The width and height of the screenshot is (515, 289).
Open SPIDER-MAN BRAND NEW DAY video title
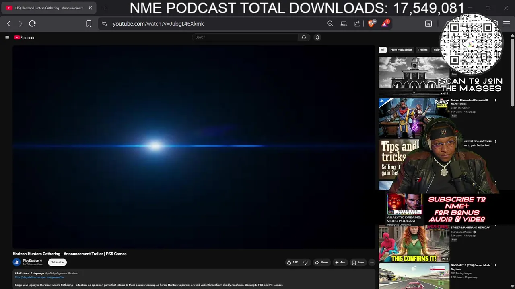pyautogui.click(x=470, y=228)
